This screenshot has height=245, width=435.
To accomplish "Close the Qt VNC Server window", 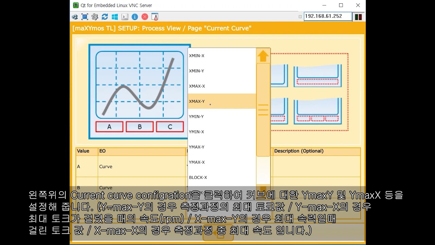I will pos(358,5).
